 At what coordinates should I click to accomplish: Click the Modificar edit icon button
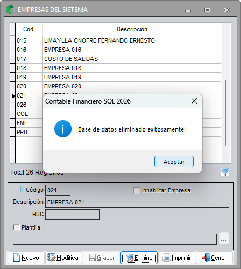pos(64,258)
